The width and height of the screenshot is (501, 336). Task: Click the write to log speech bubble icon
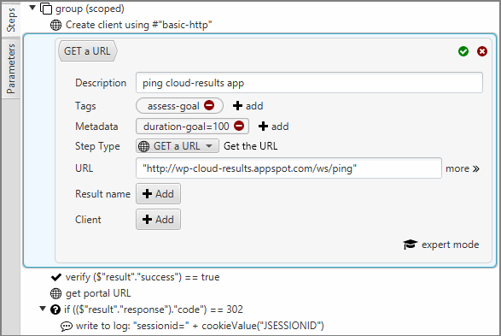point(66,326)
